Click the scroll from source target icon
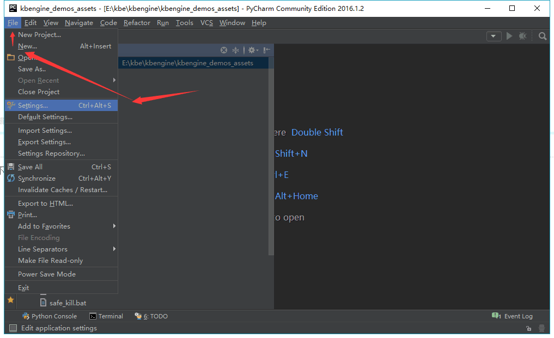The width and height of the screenshot is (554, 338). click(224, 50)
